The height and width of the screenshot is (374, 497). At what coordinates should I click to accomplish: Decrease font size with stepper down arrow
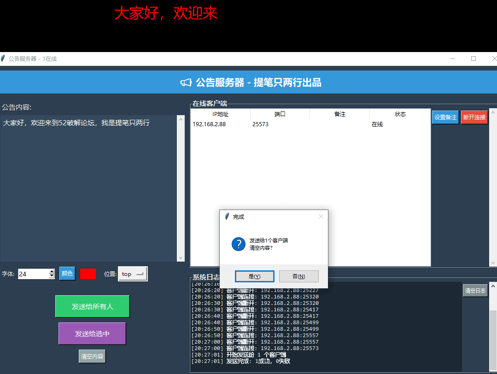[52, 276]
